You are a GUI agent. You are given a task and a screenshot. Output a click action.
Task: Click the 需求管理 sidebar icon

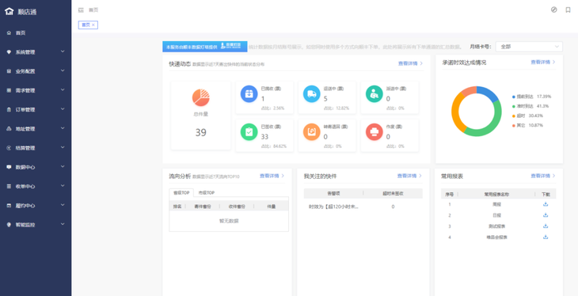tap(10, 90)
